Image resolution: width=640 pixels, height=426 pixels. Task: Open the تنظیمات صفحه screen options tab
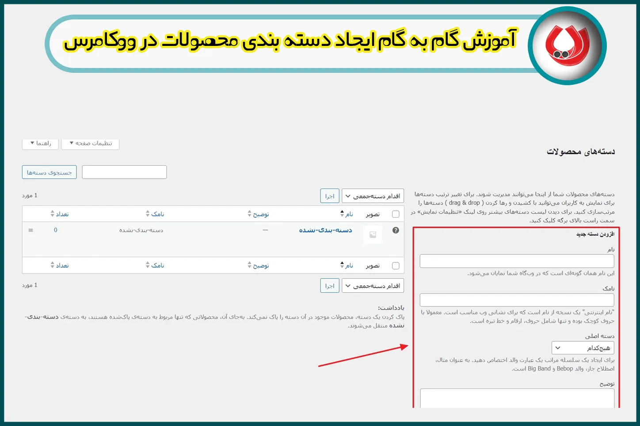pos(90,143)
